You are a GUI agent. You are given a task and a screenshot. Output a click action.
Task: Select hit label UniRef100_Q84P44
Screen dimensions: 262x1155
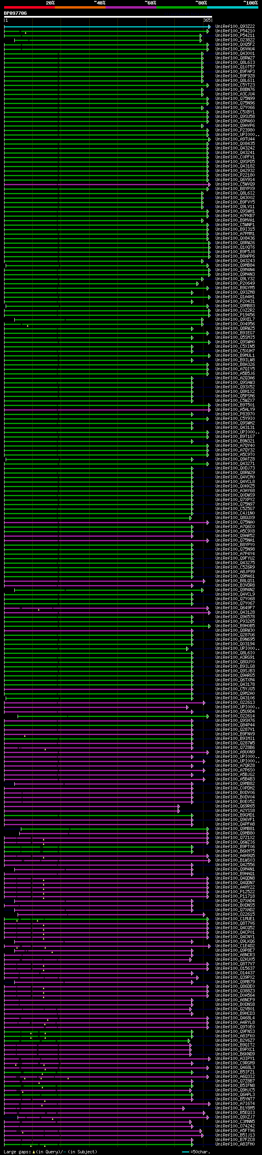coord(235,724)
